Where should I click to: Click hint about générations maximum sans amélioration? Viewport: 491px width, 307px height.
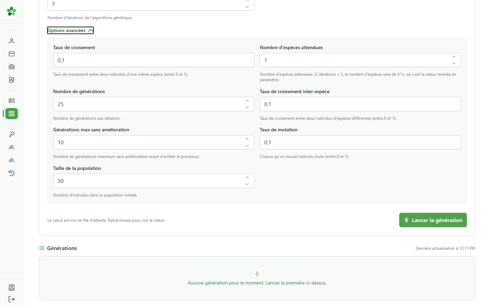(126, 157)
